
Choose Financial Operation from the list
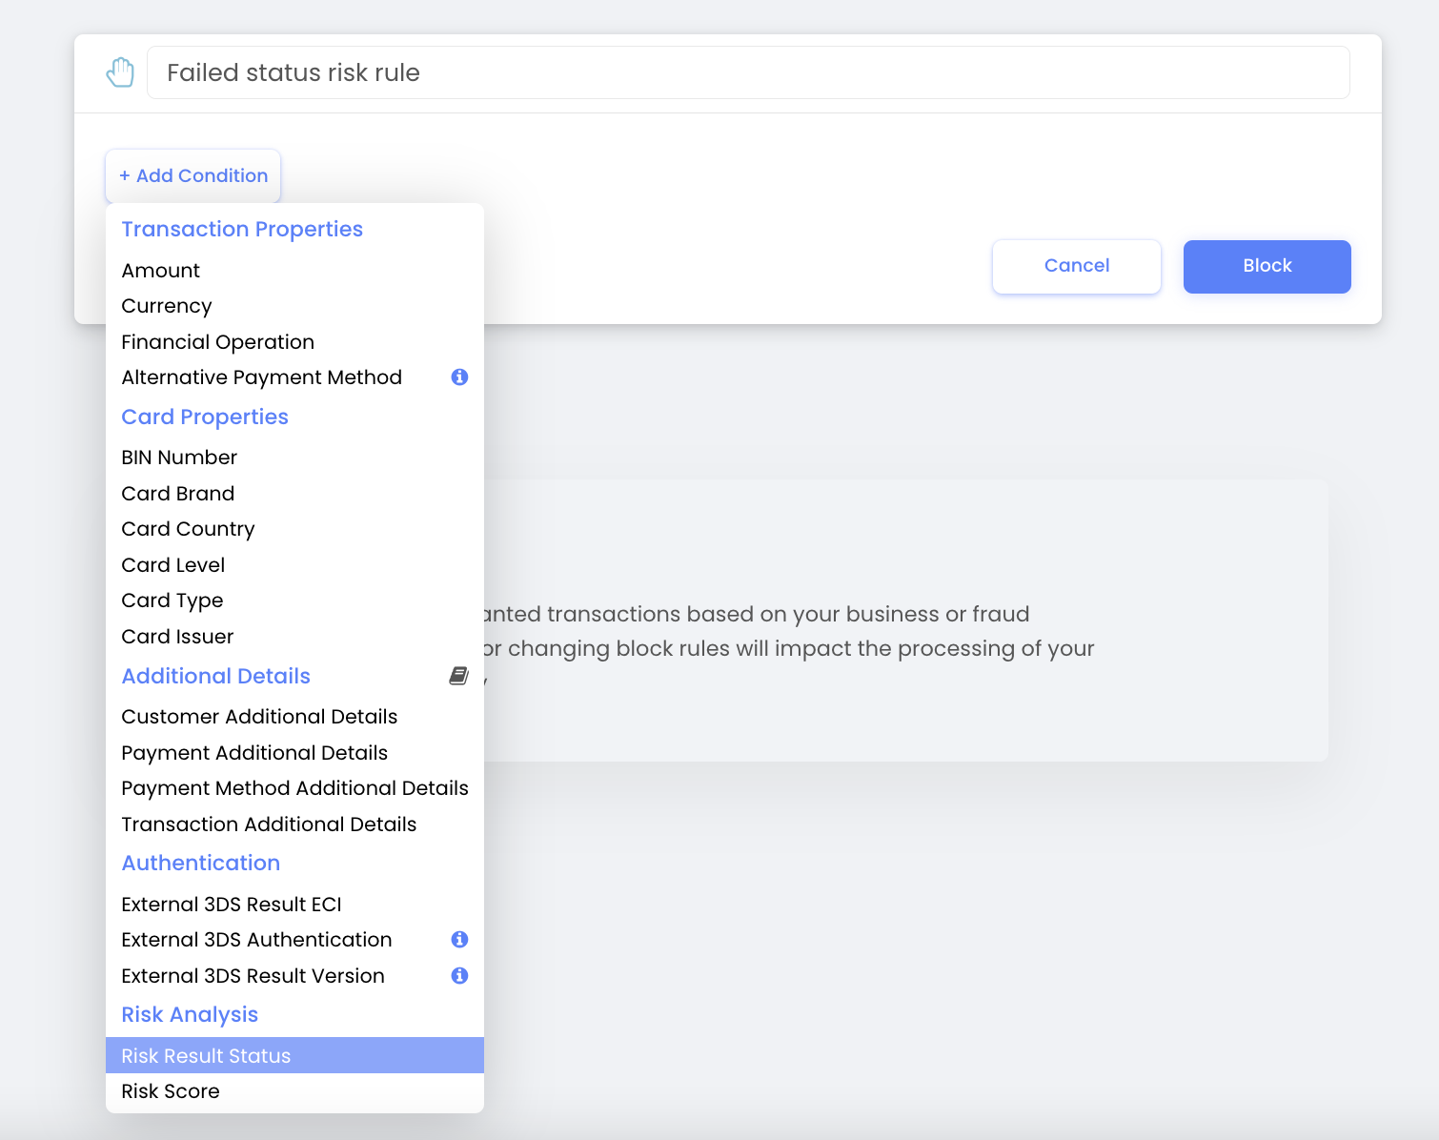click(294, 342)
